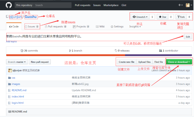Click New pull request button

pos(40,62)
